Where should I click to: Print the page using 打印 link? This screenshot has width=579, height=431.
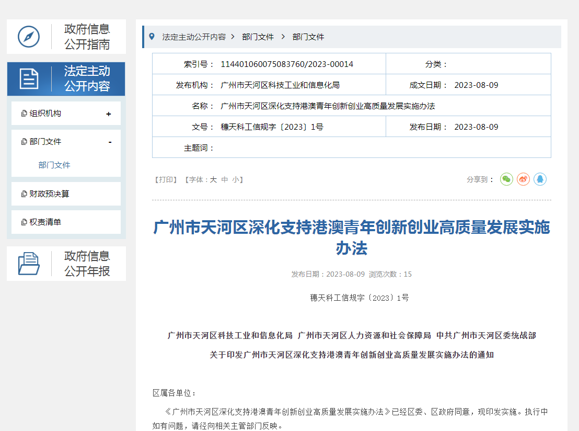pyautogui.click(x=166, y=179)
